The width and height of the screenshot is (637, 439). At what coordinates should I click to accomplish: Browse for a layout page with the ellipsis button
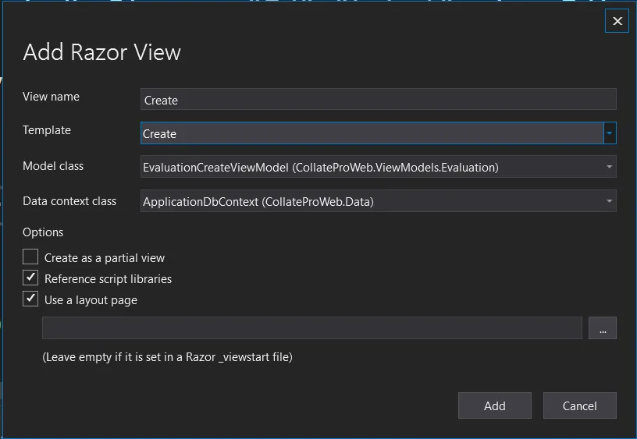pos(603,328)
